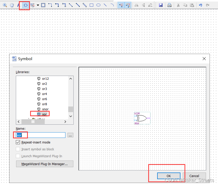
Task: Confirm the Symbol dialog with OK
Action: pyautogui.click(x=169, y=176)
